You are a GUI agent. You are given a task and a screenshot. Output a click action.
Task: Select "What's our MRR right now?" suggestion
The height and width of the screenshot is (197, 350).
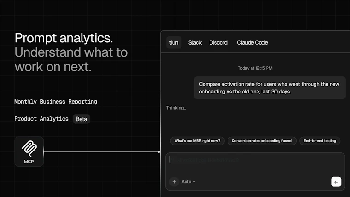[x=197, y=141]
